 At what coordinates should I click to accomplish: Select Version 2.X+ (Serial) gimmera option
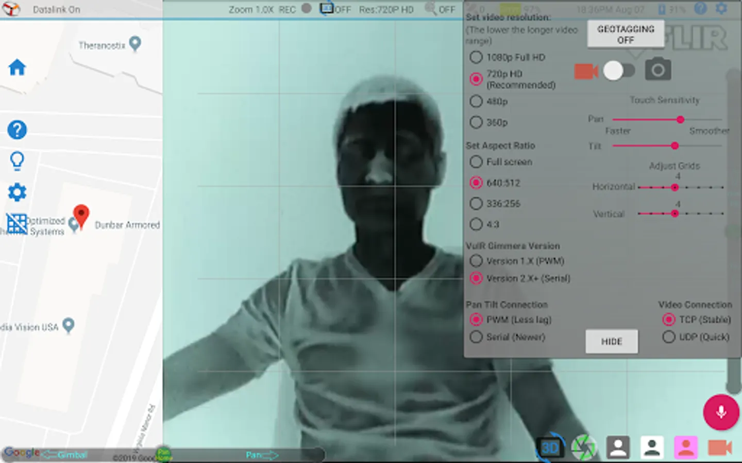[520, 278]
